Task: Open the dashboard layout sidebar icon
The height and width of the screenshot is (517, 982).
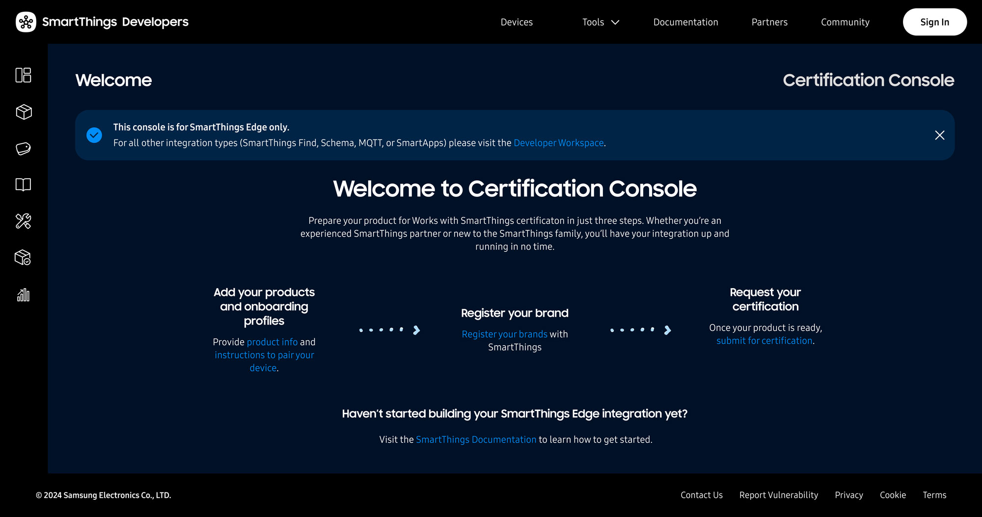Action: point(23,75)
